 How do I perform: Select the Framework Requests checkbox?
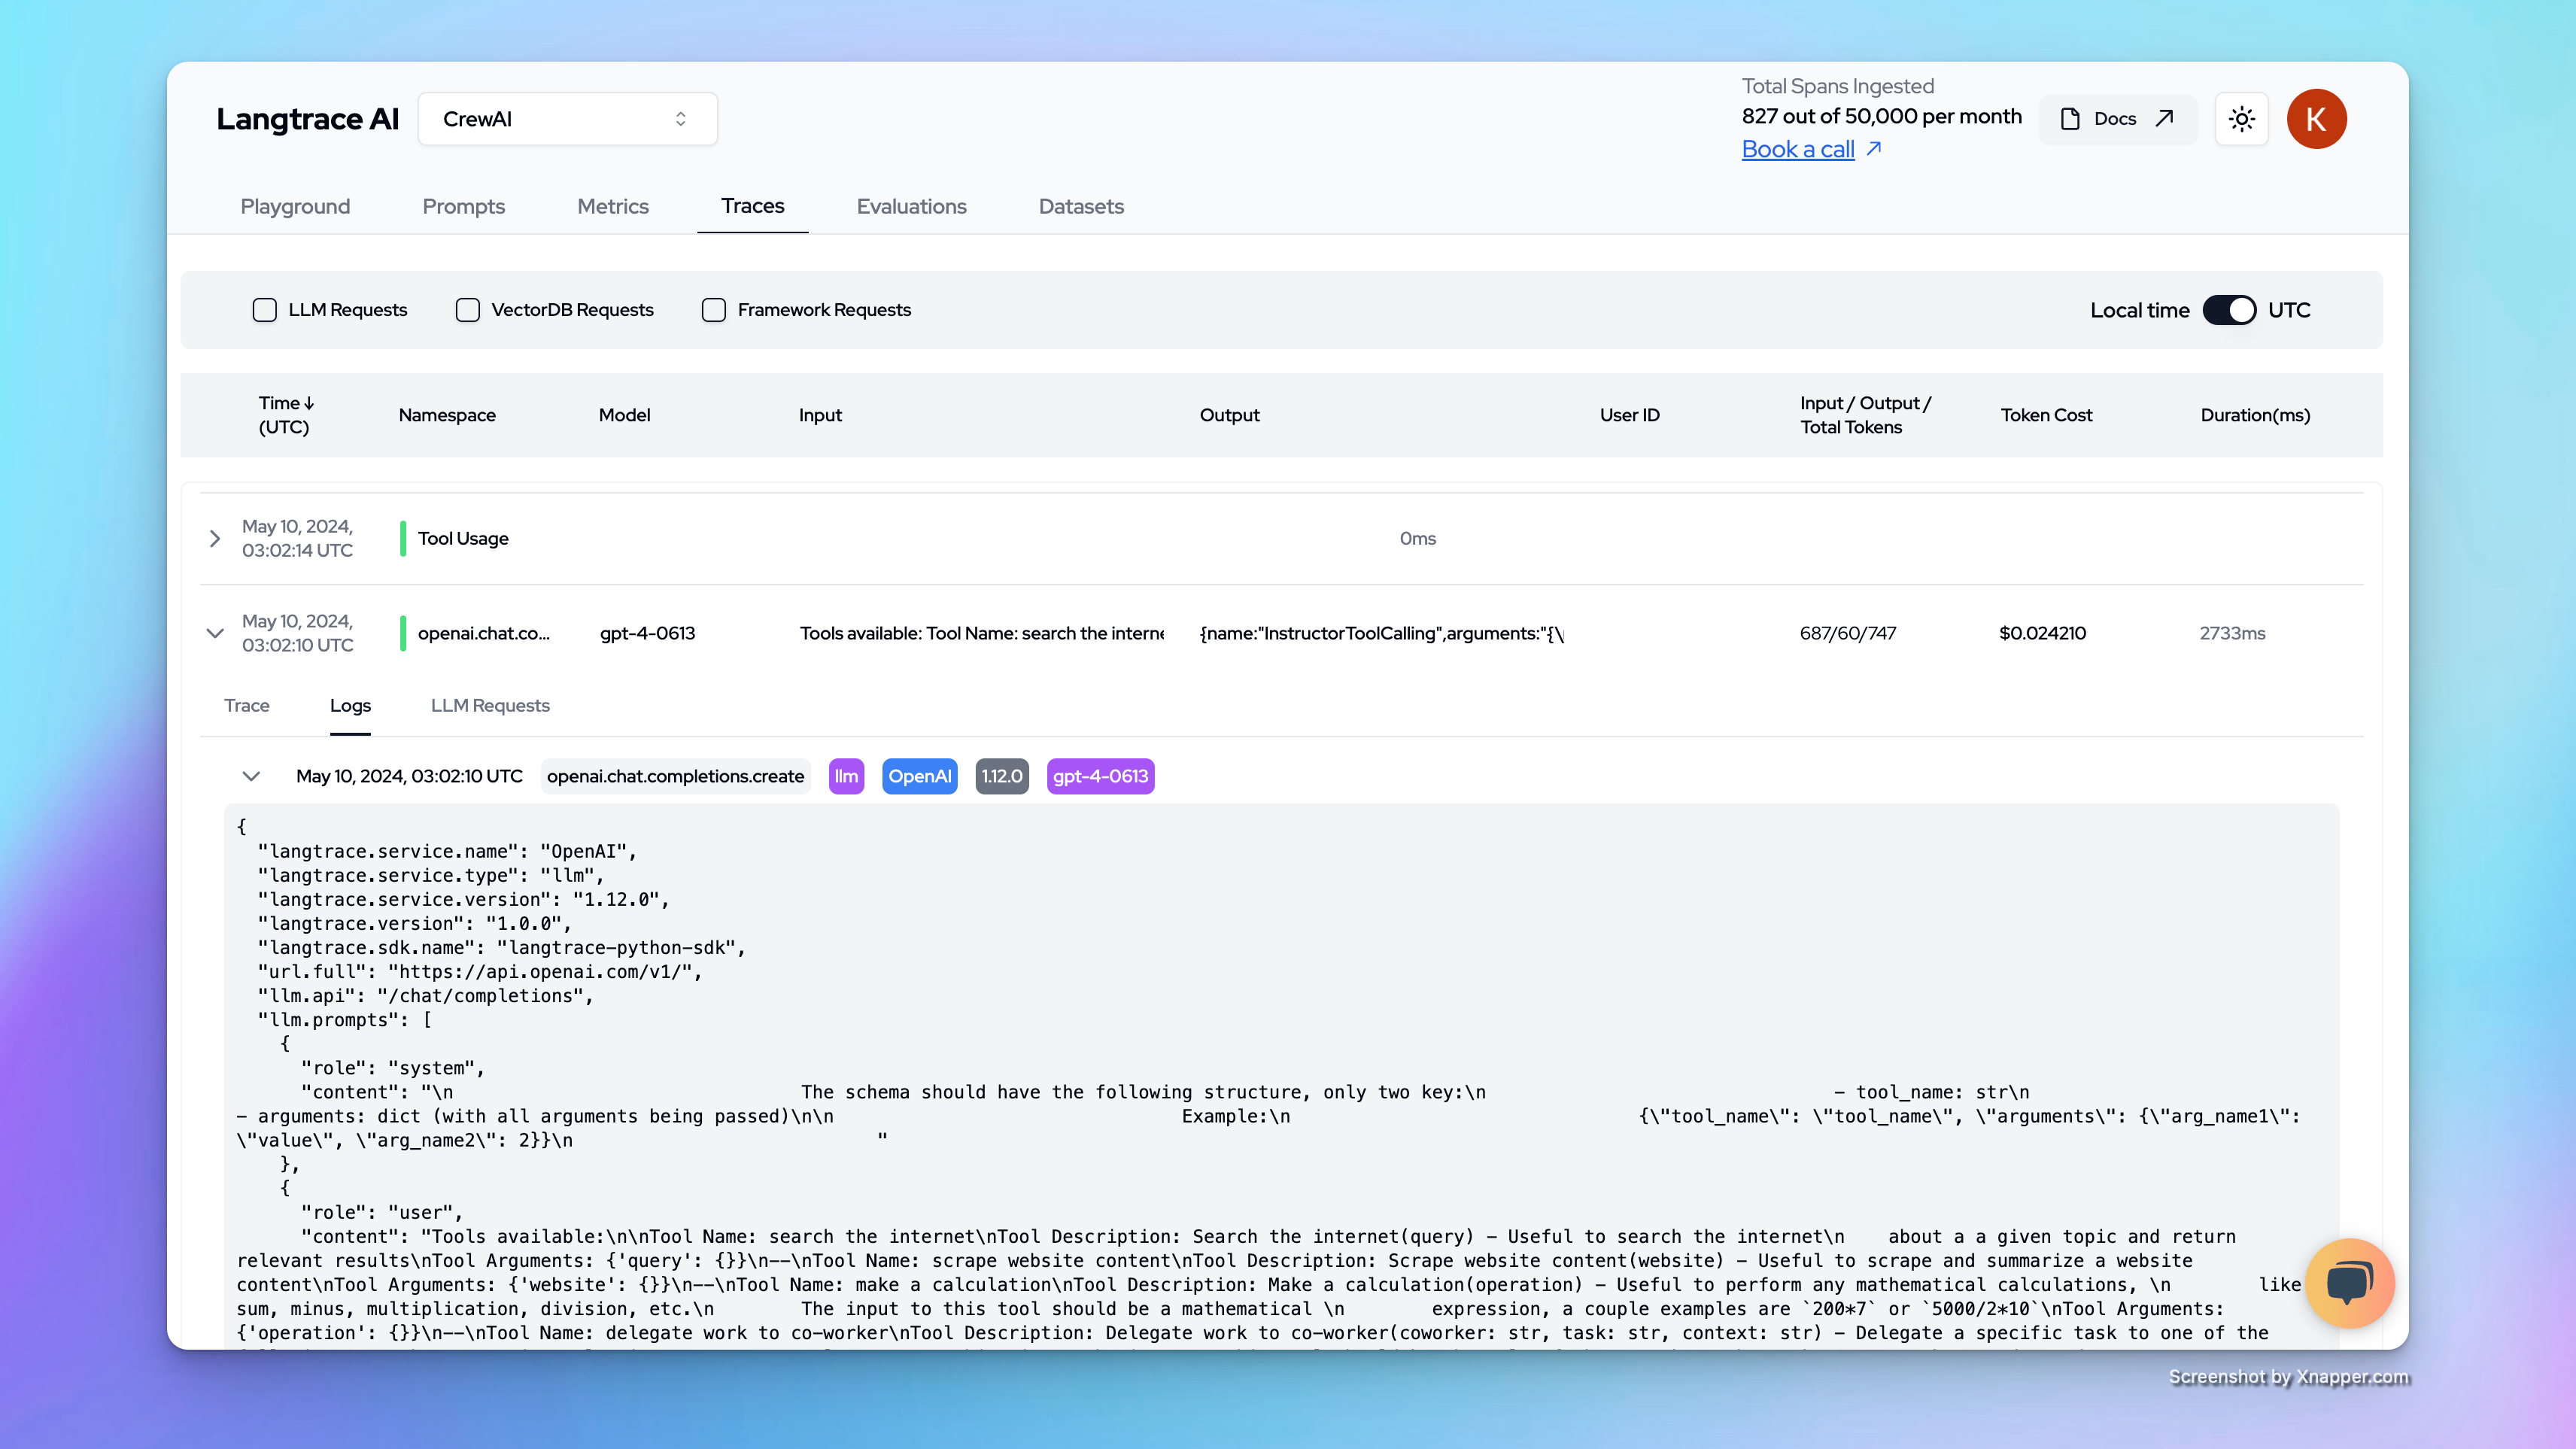[x=713, y=310]
